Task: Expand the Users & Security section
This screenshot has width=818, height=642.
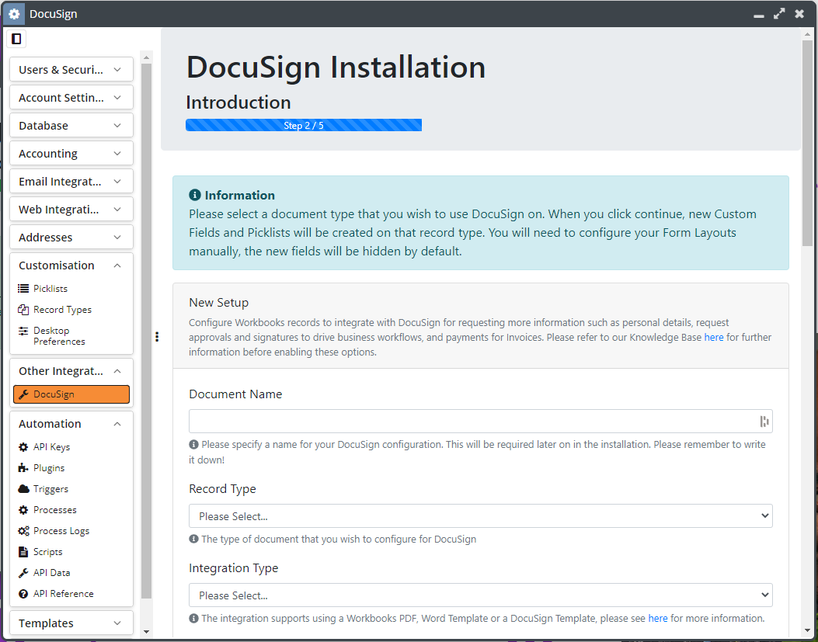Action: tap(71, 69)
